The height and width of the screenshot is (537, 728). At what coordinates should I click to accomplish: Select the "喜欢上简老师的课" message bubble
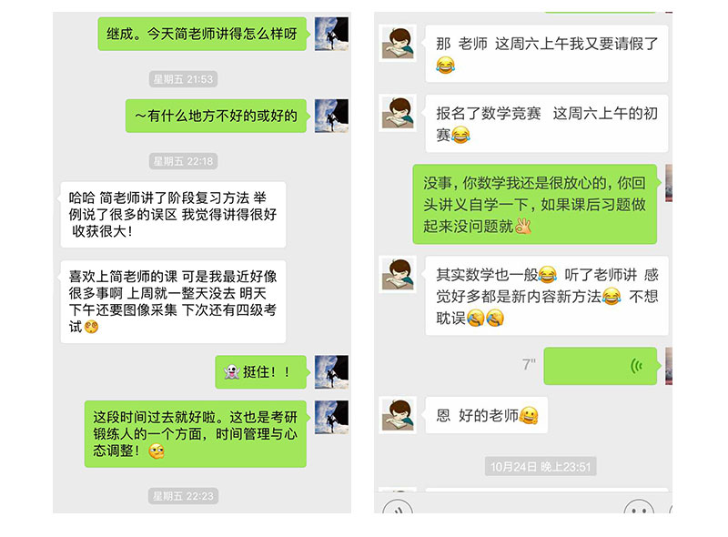click(x=173, y=301)
